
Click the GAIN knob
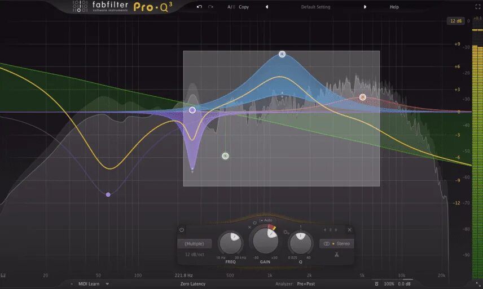coord(265,241)
